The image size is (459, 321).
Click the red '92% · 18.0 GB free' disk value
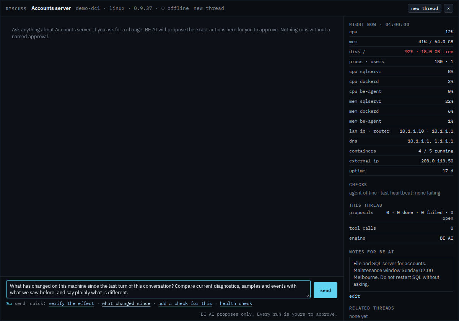tap(429, 52)
